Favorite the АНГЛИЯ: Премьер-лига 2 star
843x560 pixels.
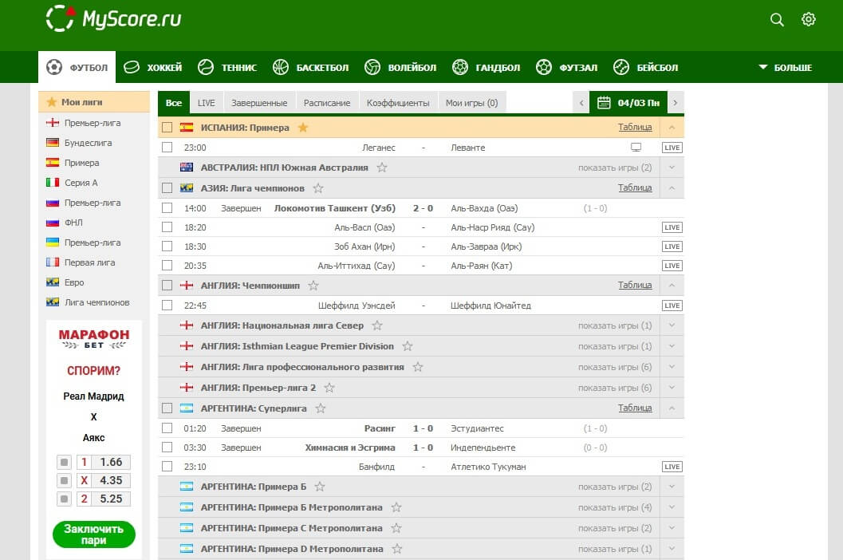pyautogui.click(x=329, y=388)
